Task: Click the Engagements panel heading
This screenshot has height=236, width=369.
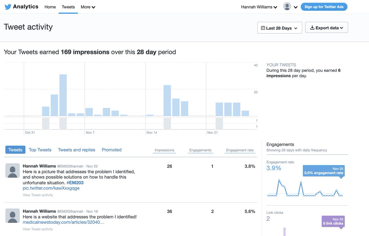Action: tap(280, 144)
